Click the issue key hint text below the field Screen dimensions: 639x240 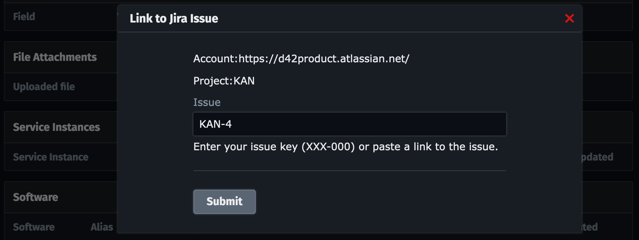(x=346, y=147)
